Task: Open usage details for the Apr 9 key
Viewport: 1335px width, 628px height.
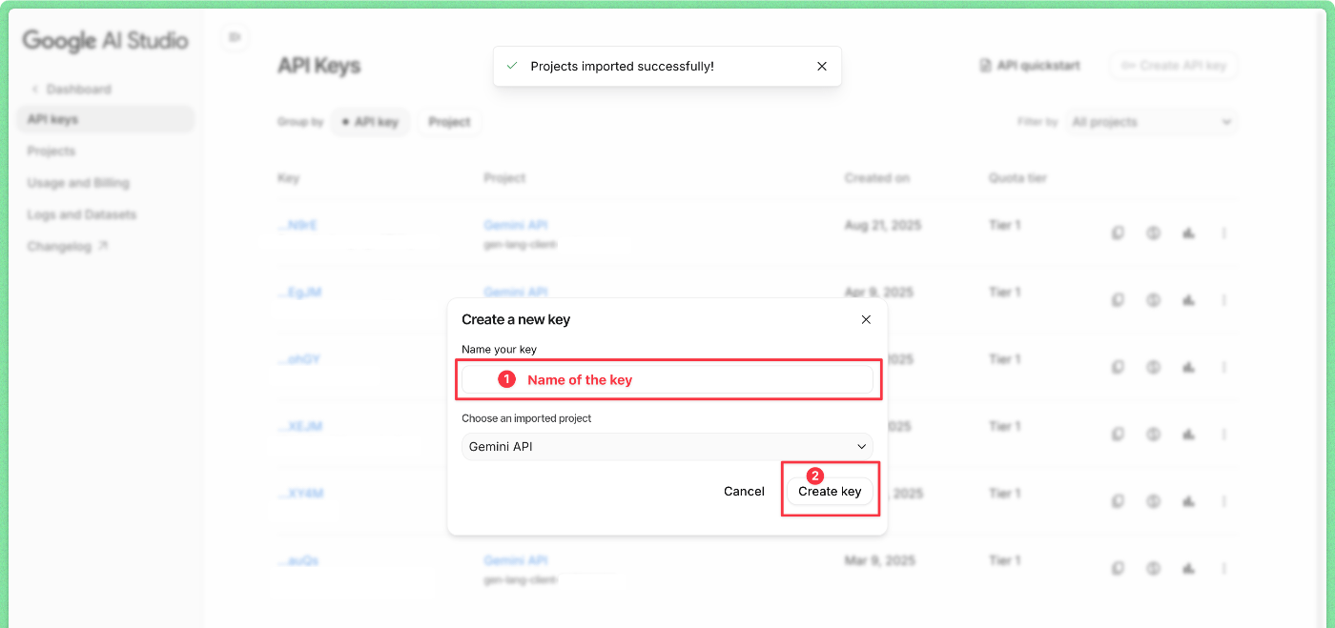Action: pyautogui.click(x=1153, y=299)
